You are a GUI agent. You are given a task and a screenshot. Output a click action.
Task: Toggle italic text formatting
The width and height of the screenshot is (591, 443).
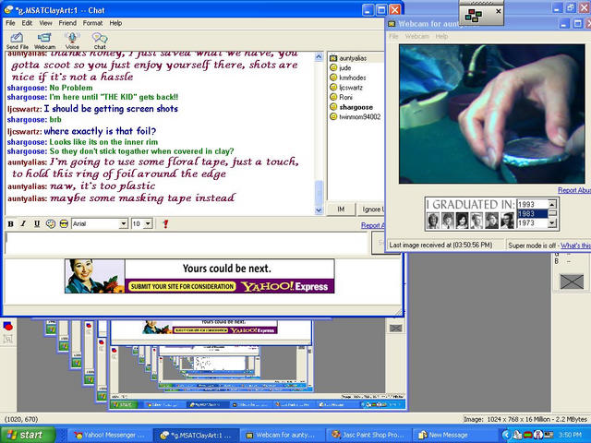(x=23, y=223)
